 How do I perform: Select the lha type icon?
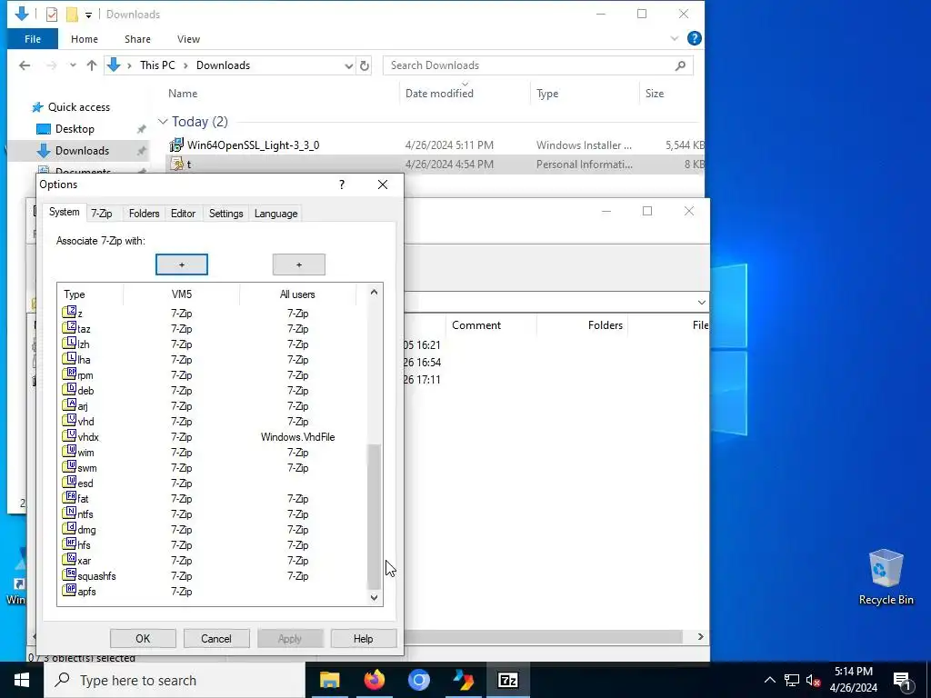[69, 358]
